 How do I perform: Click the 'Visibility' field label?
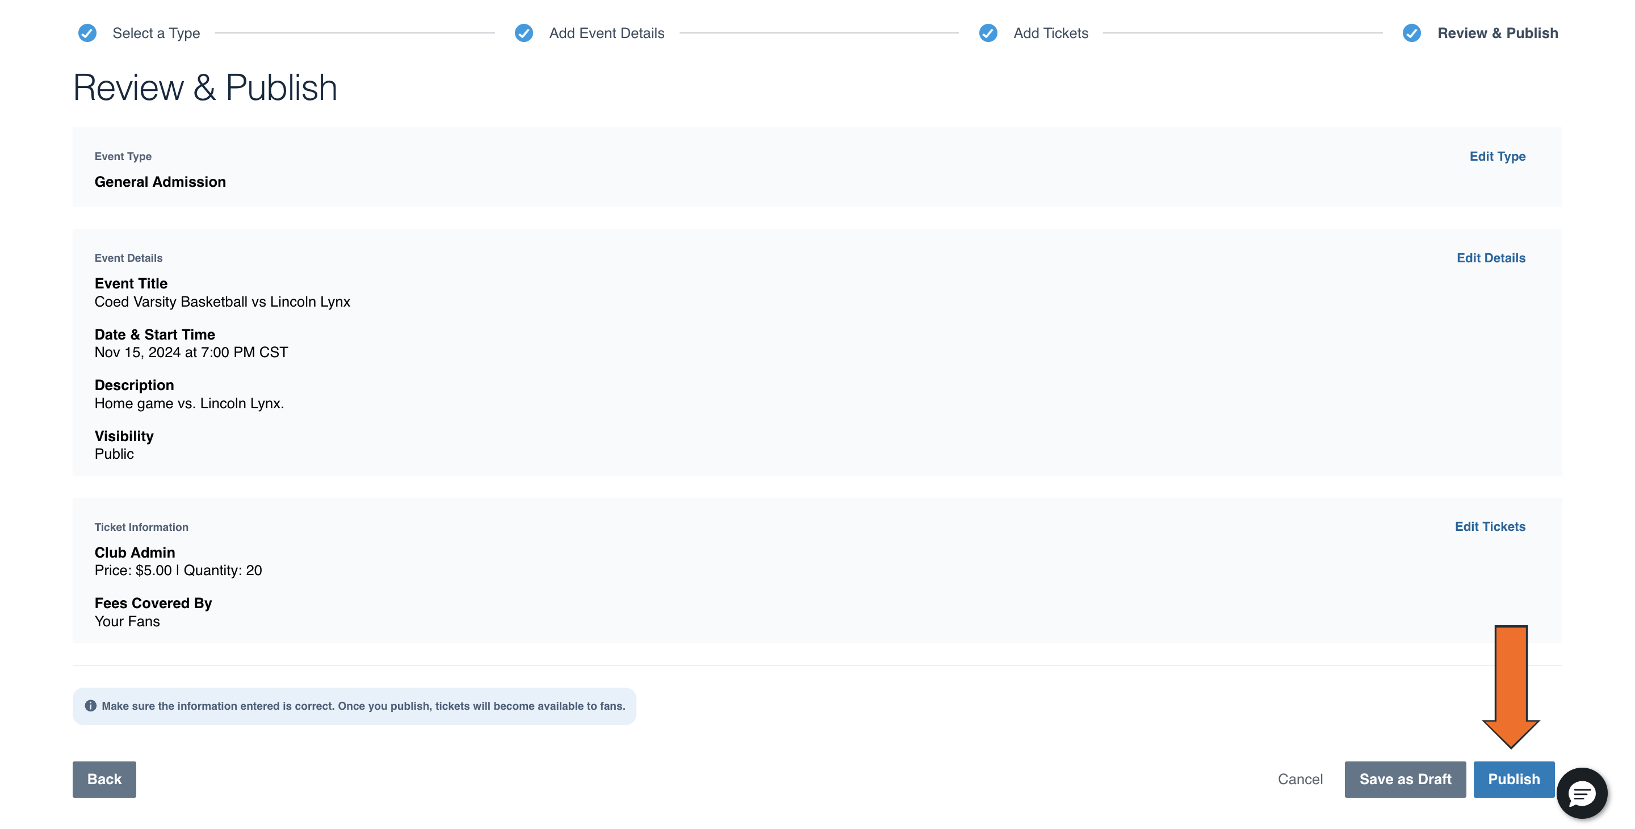point(124,436)
